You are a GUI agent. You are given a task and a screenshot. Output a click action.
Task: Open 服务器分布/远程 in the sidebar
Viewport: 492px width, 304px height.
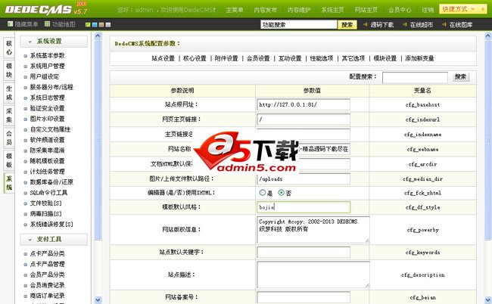[51, 87]
